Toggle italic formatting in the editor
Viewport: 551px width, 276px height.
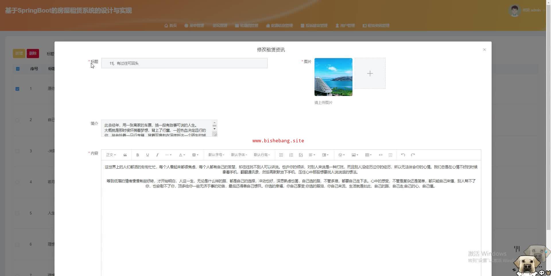[157, 155]
